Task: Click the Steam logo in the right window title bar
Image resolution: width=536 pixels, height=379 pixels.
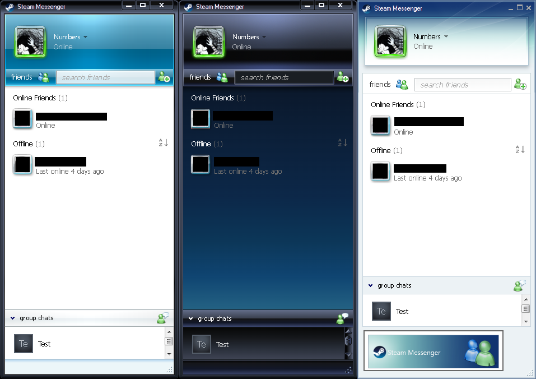Action: [366, 8]
